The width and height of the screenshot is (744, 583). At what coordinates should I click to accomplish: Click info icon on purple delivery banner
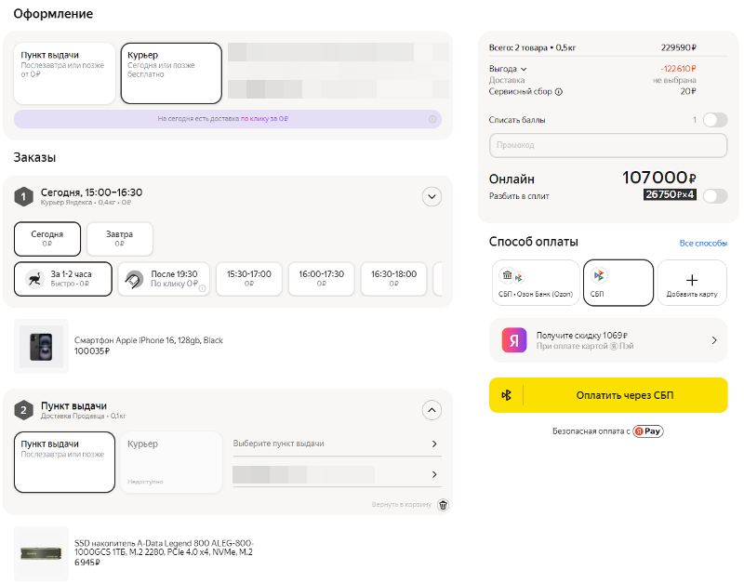(432, 119)
